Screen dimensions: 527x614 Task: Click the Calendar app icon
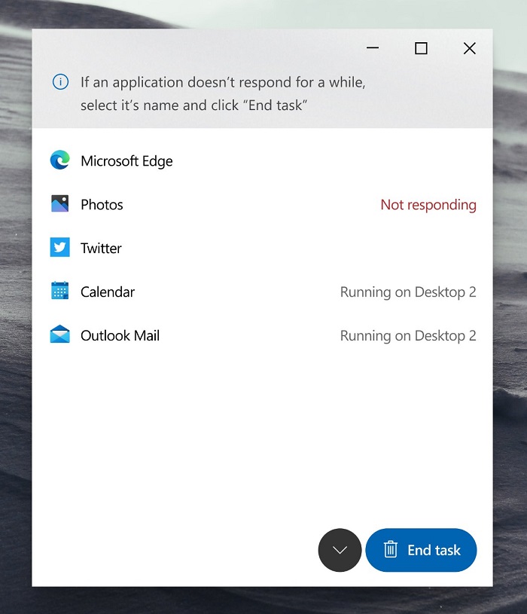coord(59,292)
